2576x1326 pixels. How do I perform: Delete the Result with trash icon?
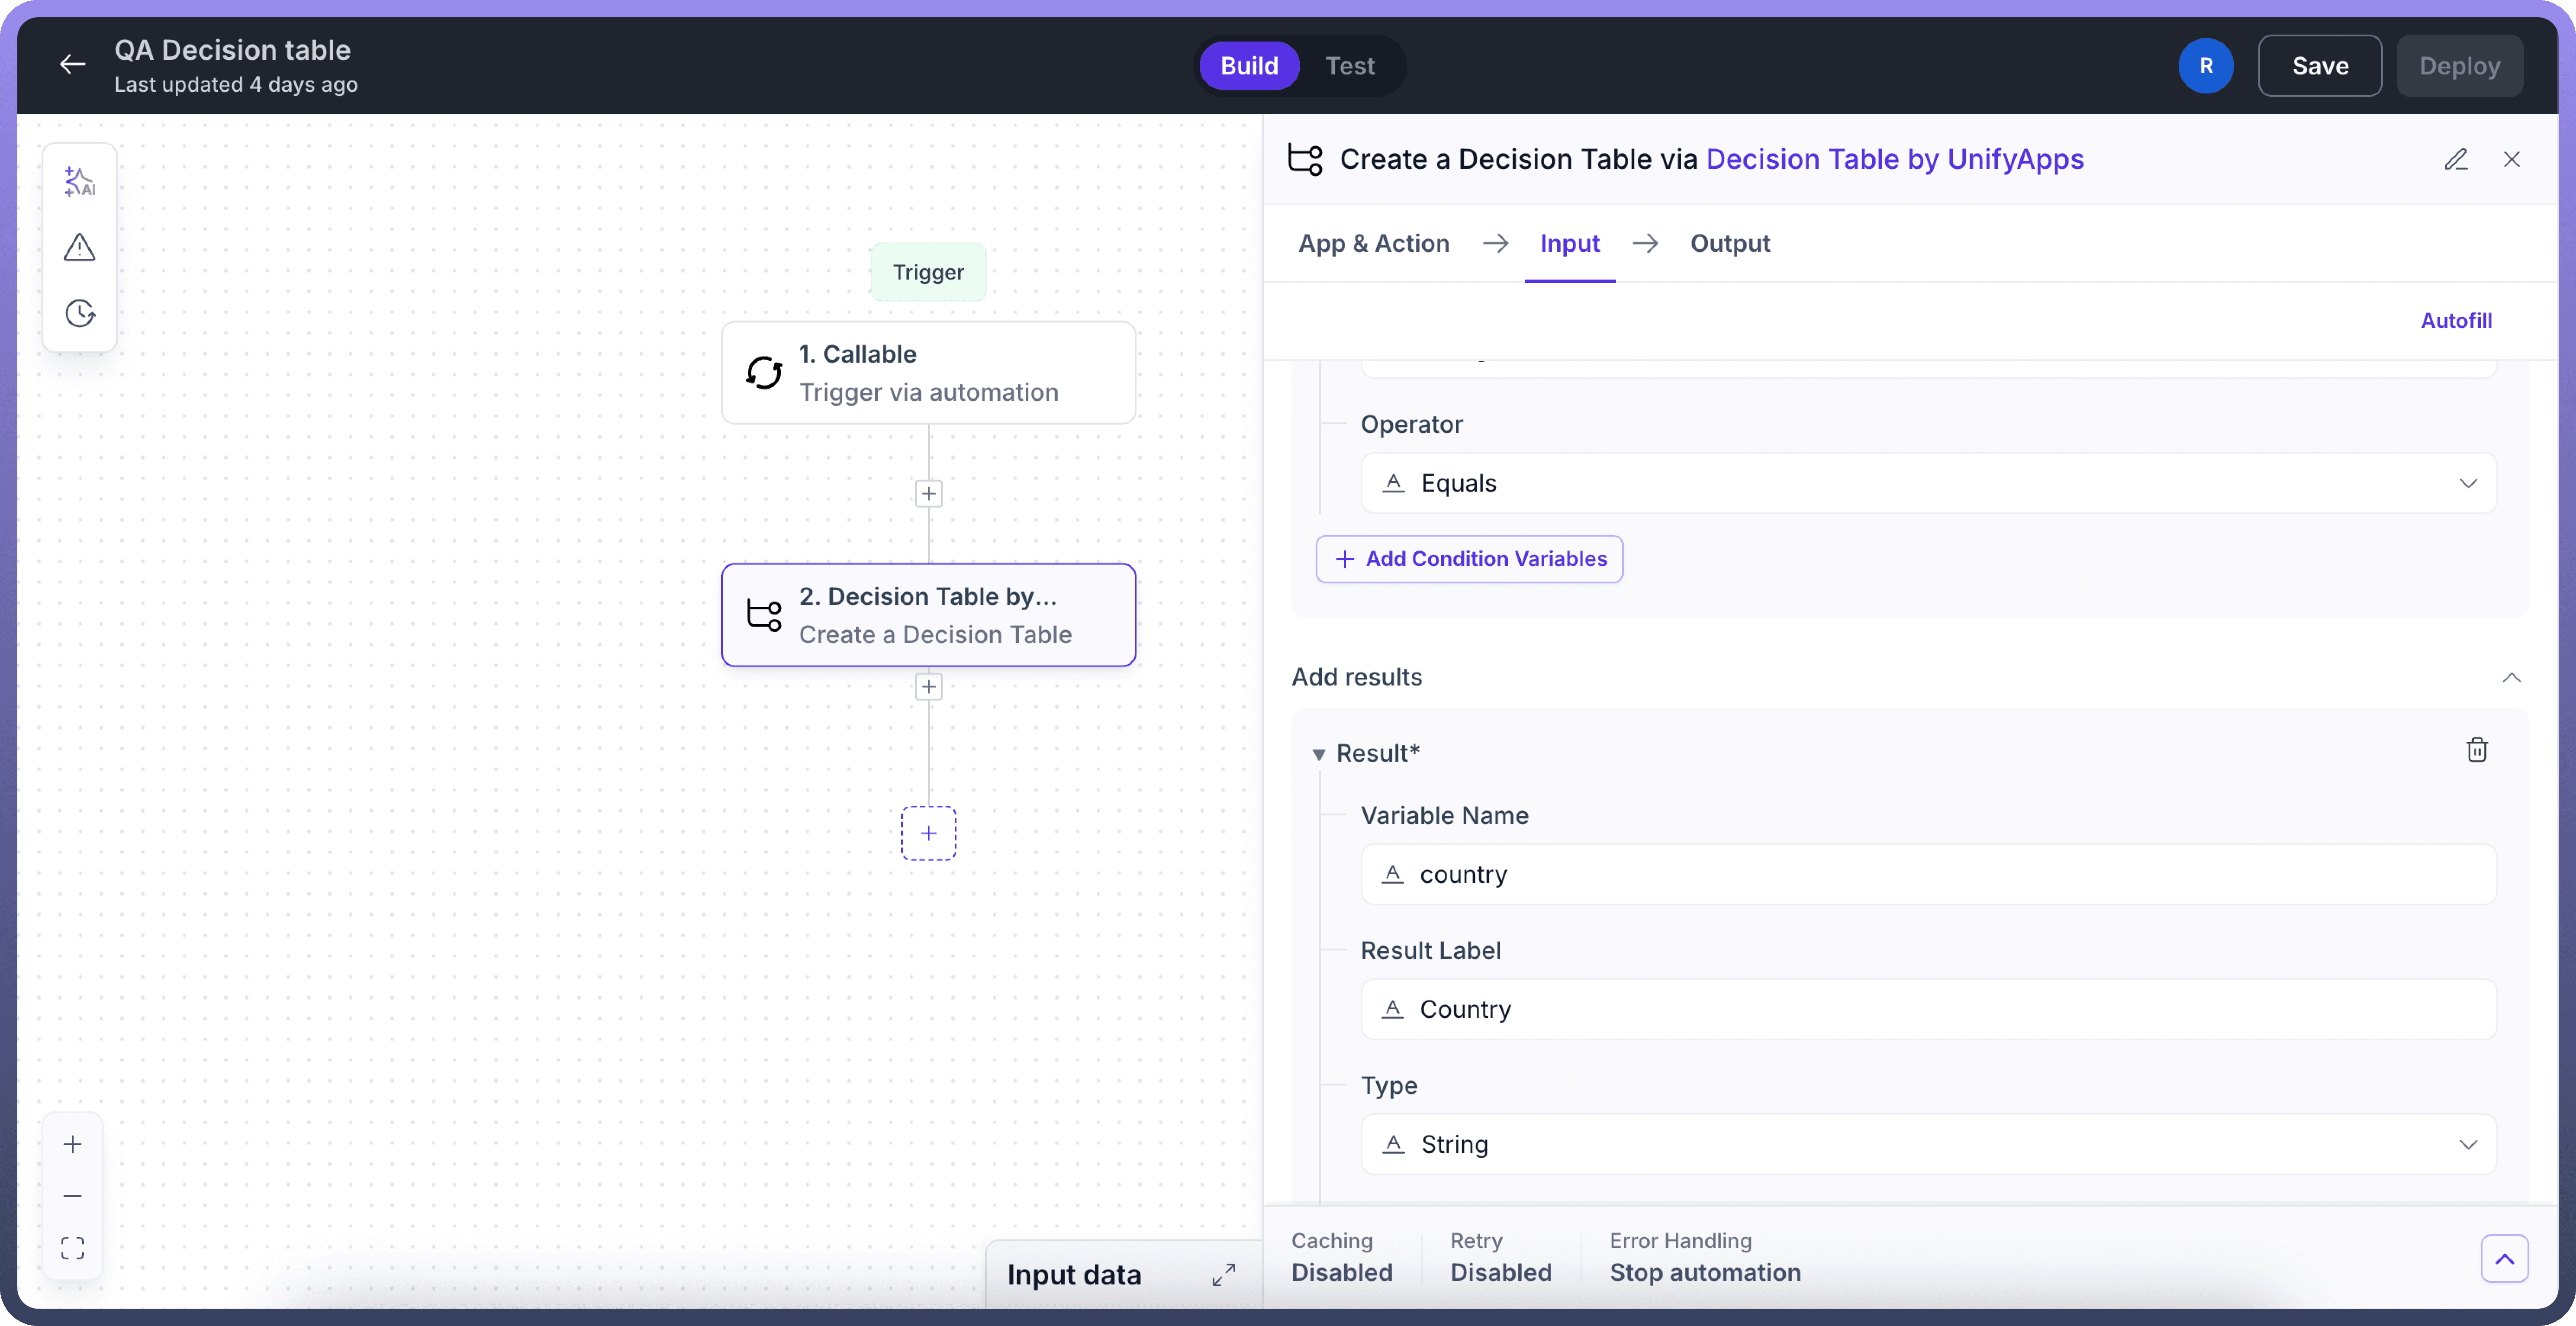coord(2476,750)
